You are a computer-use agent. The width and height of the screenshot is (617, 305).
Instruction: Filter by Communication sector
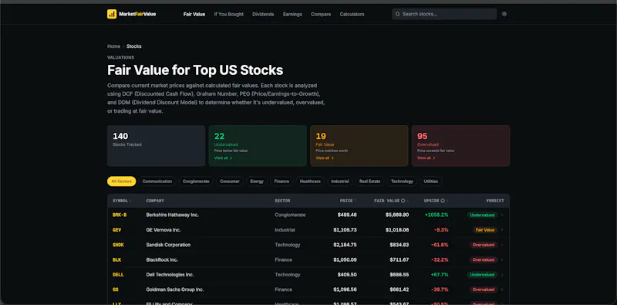[x=157, y=181]
